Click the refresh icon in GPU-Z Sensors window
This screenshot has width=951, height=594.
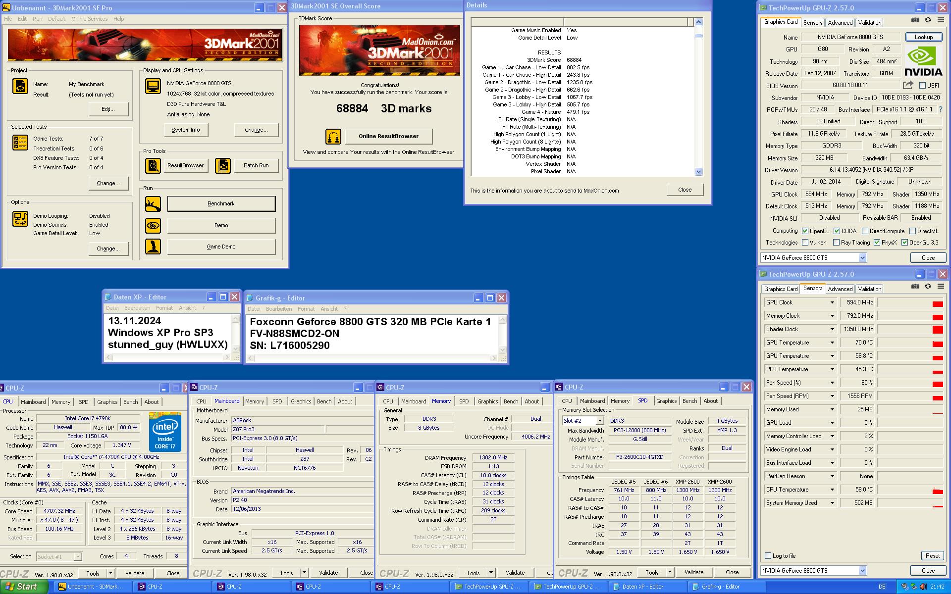click(x=928, y=286)
